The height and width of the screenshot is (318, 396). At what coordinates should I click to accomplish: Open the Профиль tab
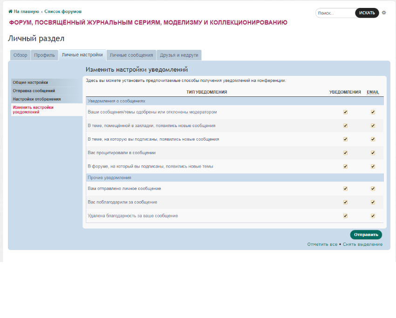pyautogui.click(x=45, y=55)
